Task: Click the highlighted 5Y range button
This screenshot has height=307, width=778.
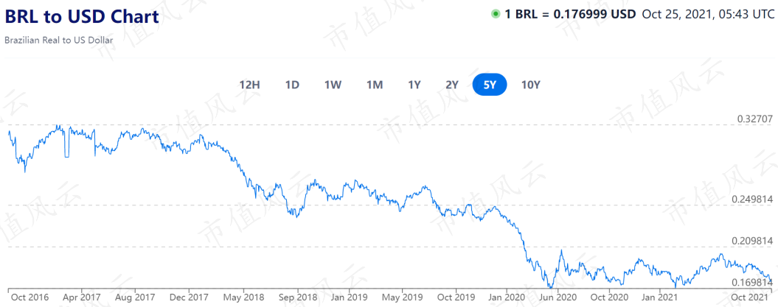Action: (490, 85)
